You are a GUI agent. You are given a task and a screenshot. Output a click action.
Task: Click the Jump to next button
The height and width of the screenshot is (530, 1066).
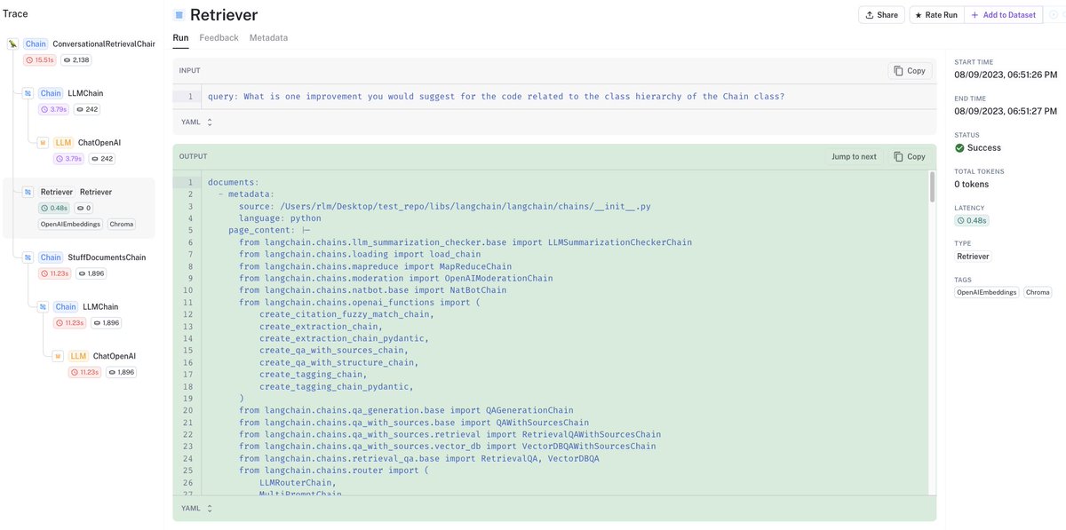coord(854,156)
